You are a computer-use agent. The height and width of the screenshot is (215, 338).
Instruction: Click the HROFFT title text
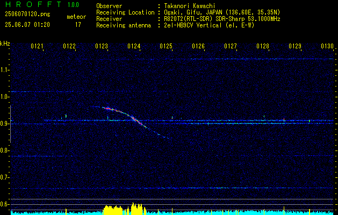click(33, 4)
